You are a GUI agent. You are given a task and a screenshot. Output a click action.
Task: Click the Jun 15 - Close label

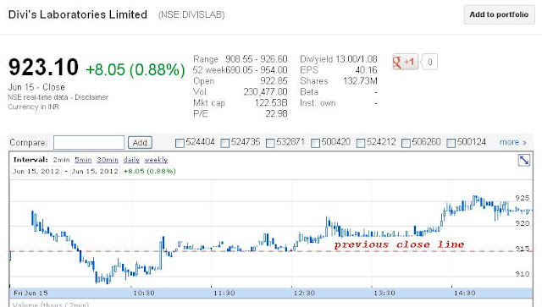(x=36, y=87)
